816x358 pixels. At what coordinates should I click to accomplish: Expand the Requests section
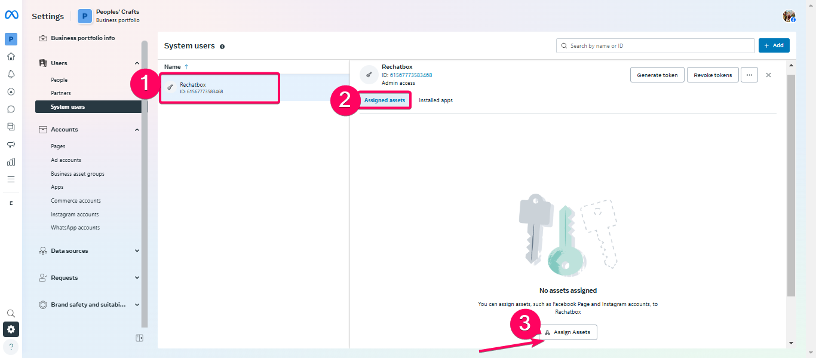[x=137, y=278]
